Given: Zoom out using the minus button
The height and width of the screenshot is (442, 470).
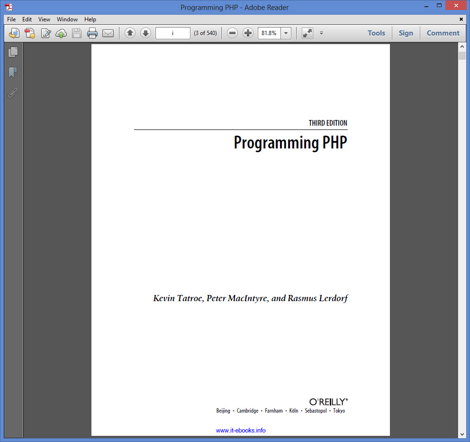Looking at the screenshot, I should pos(232,33).
